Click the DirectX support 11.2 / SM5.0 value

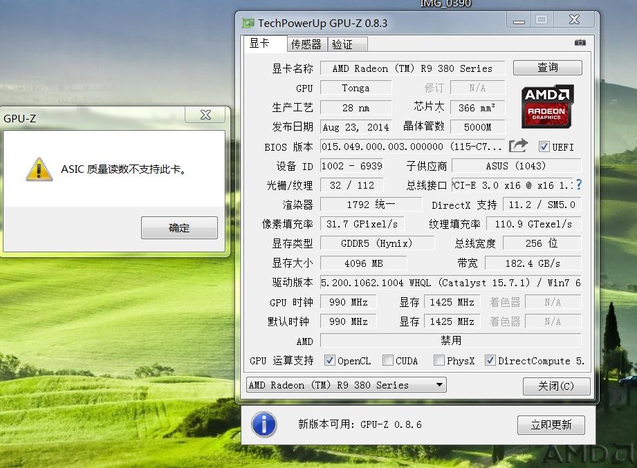click(x=542, y=204)
